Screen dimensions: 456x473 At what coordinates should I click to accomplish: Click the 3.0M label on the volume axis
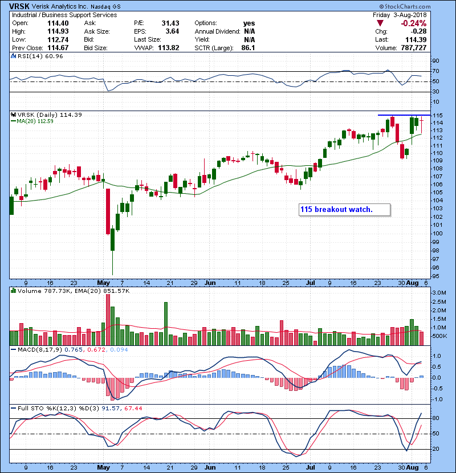coord(439,293)
